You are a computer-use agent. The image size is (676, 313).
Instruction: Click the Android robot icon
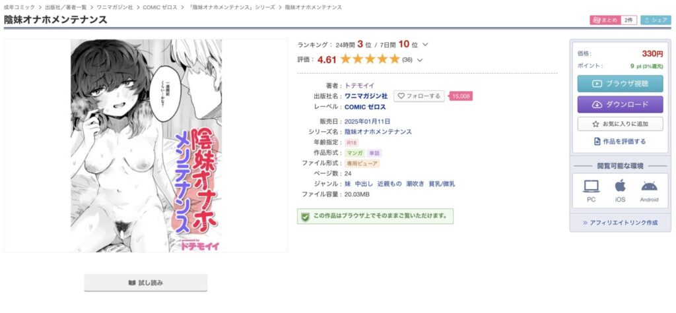649,186
